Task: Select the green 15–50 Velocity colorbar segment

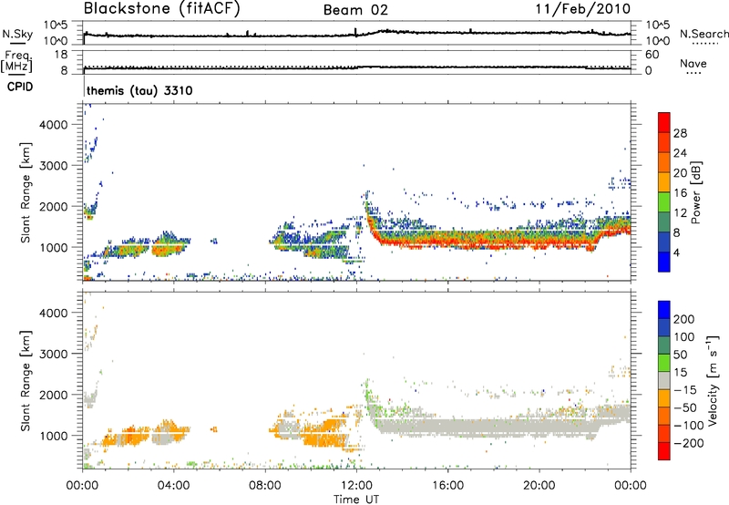Action: [664, 363]
